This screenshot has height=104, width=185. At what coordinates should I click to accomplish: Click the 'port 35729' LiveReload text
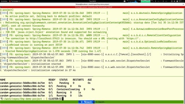(55, 45)
